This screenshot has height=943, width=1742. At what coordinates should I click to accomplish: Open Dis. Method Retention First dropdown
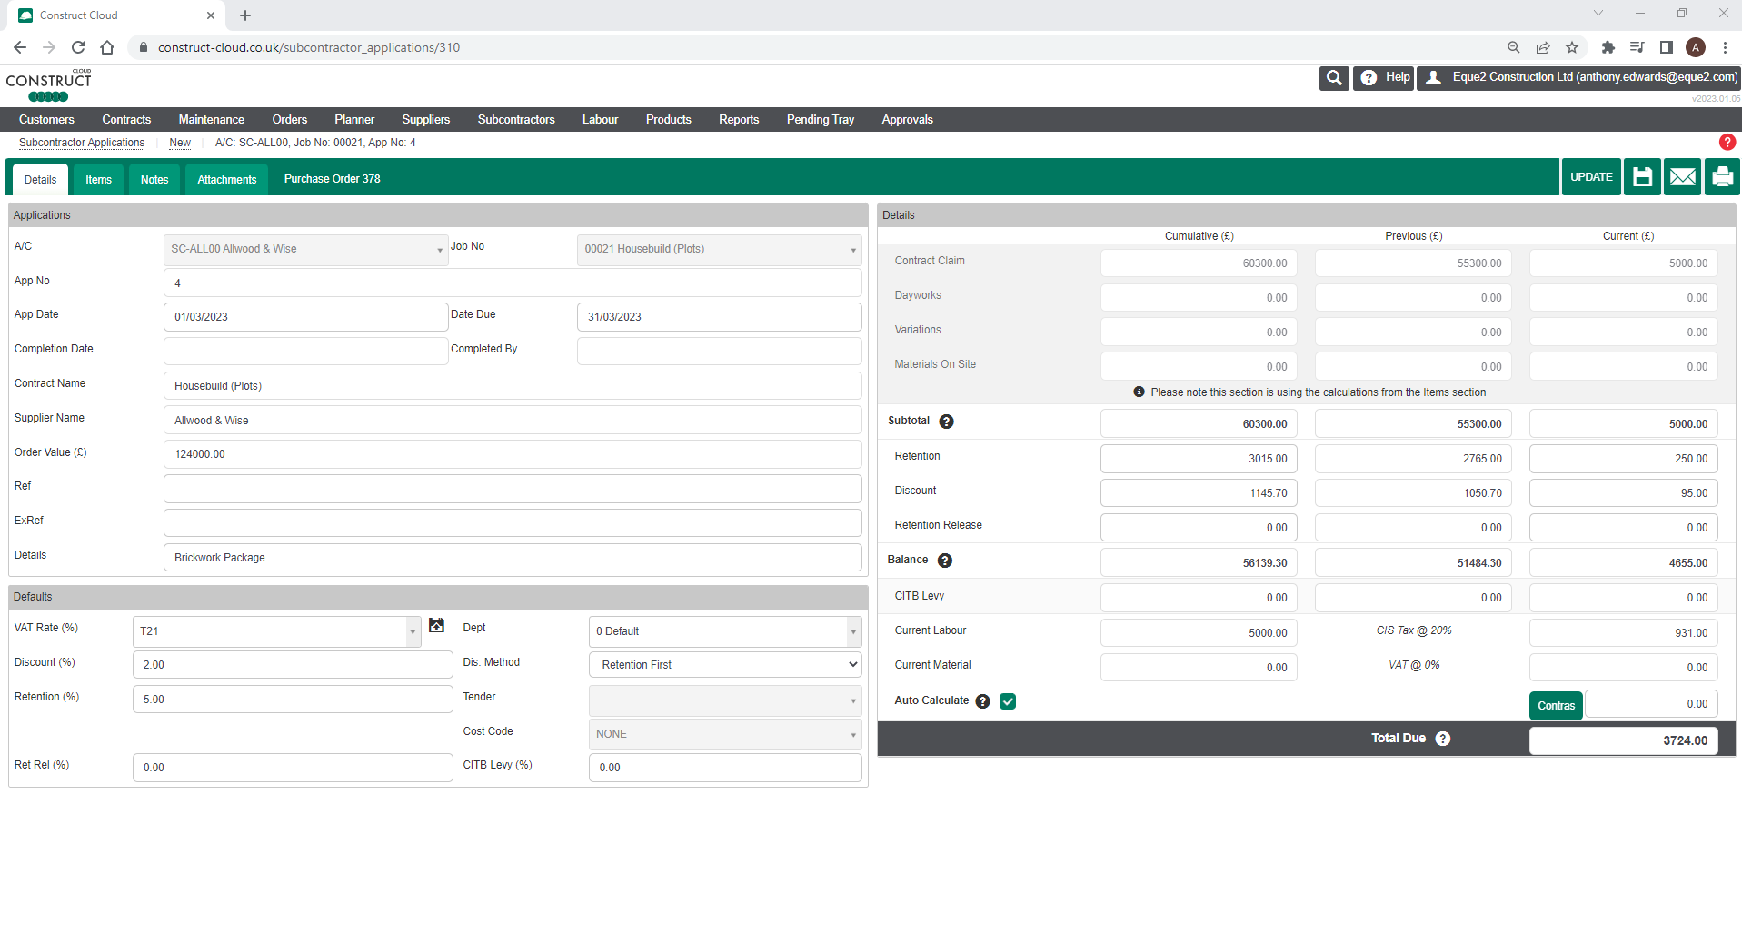point(724,665)
